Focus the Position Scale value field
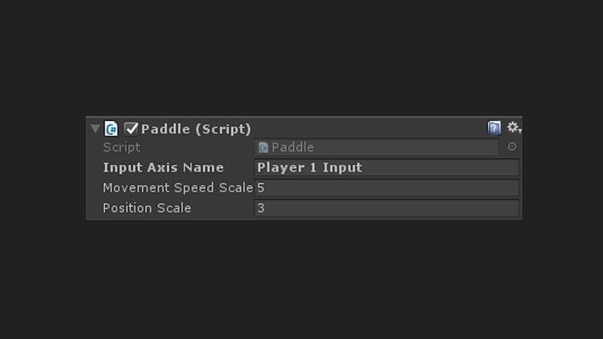 tap(386, 208)
